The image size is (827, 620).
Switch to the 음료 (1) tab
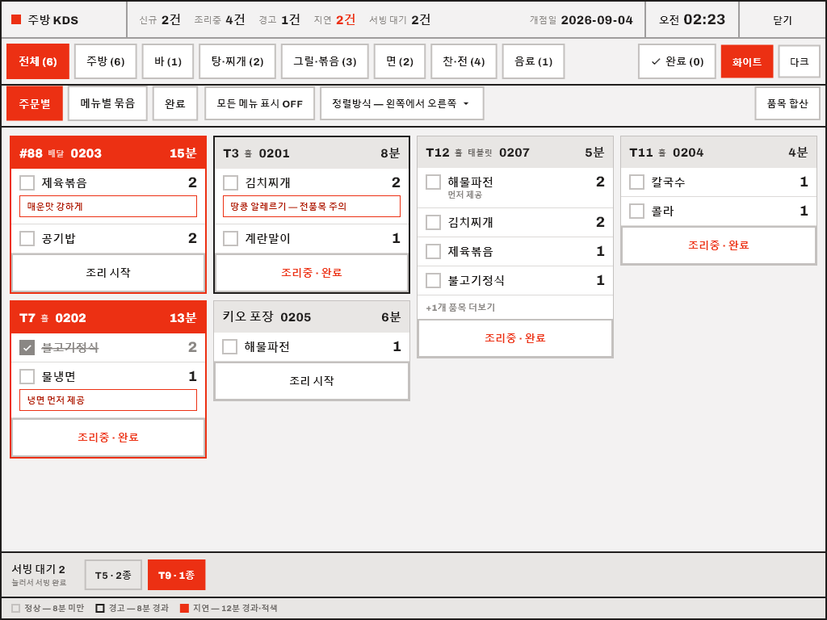coord(533,61)
